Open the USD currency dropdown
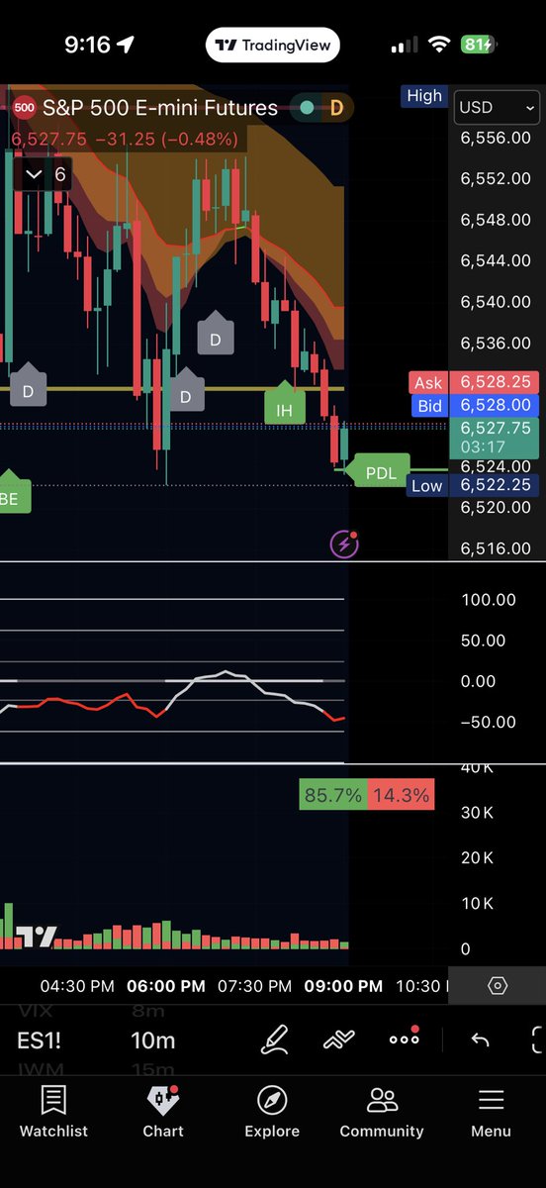 (x=497, y=107)
